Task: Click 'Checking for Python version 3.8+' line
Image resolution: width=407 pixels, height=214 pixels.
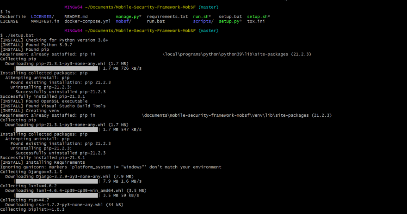Action: [x=54, y=40]
